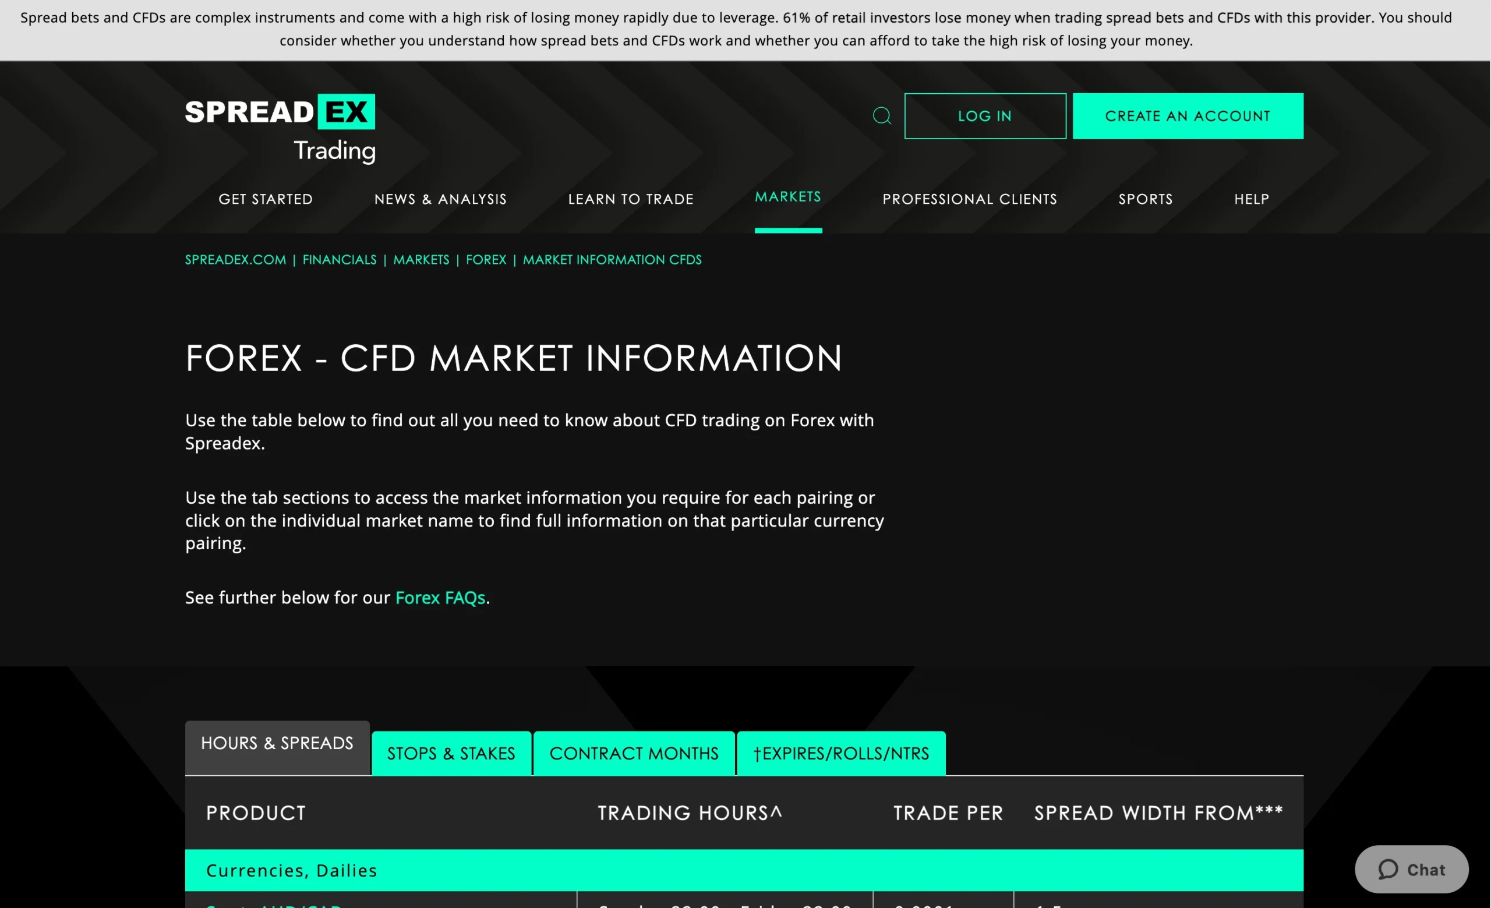Click the Currencies, Dailies section row

click(744, 870)
